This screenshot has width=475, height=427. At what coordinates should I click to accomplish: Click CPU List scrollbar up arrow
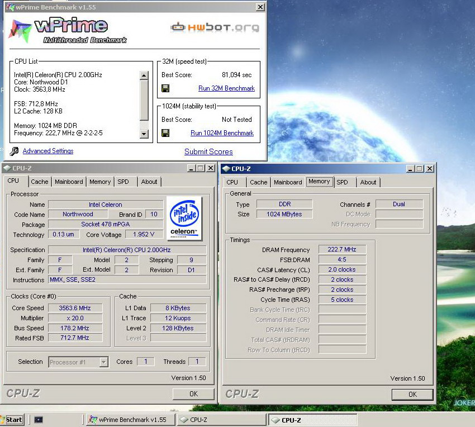(x=144, y=75)
